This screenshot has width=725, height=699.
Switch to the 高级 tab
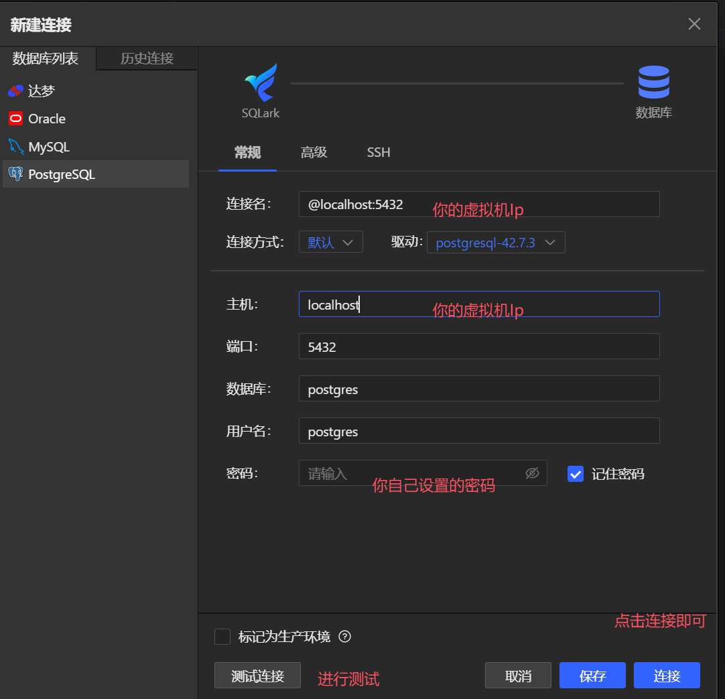pos(314,152)
